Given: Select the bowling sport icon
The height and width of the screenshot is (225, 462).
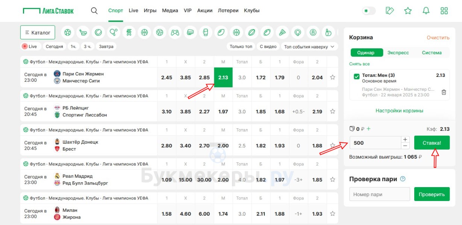Looking at the screenshot, I should click(328, 33).
